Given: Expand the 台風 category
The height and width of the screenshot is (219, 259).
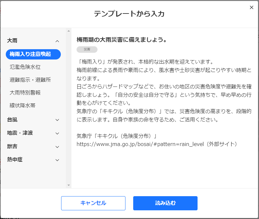Looking at the screenshot, I should 32,120.
